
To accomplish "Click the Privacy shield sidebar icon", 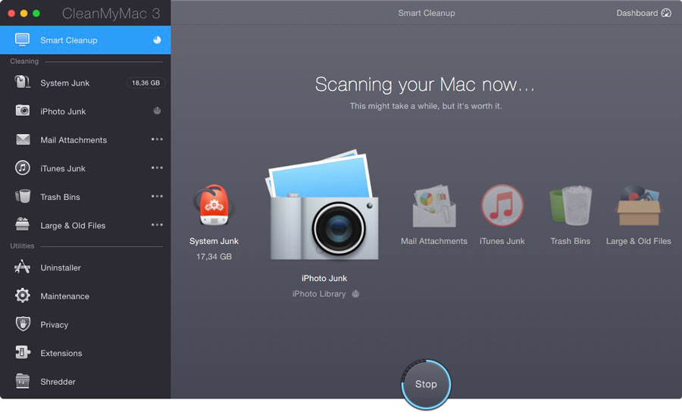I will tap(23, 324).
